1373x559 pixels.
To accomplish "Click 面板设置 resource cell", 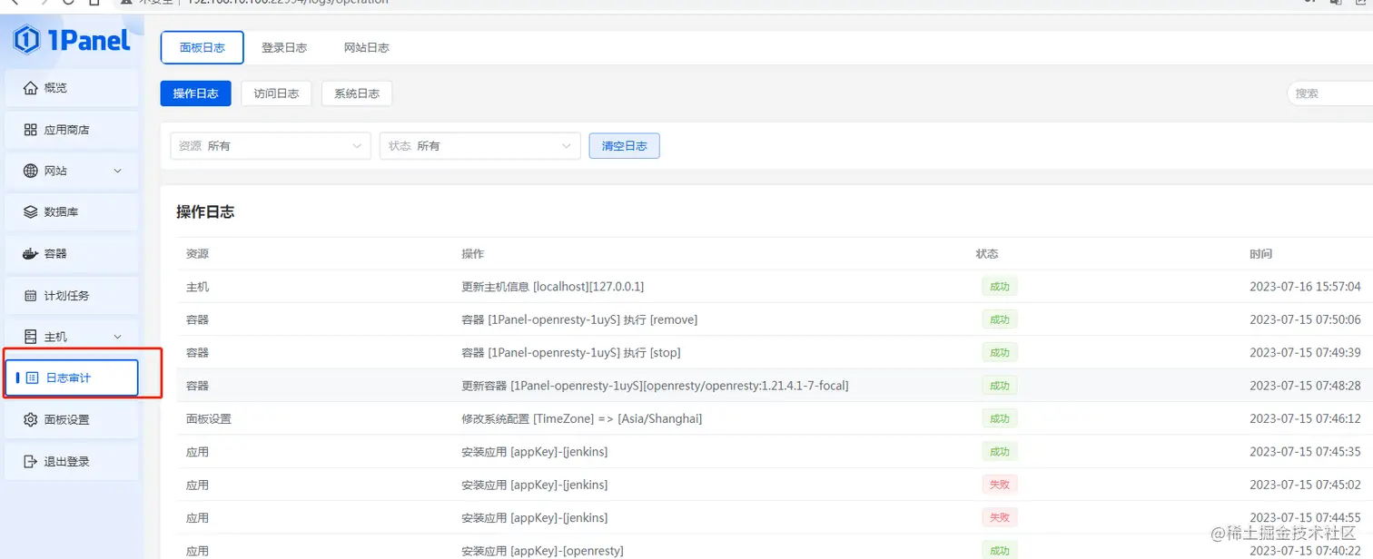I will (x=209, y=418).
